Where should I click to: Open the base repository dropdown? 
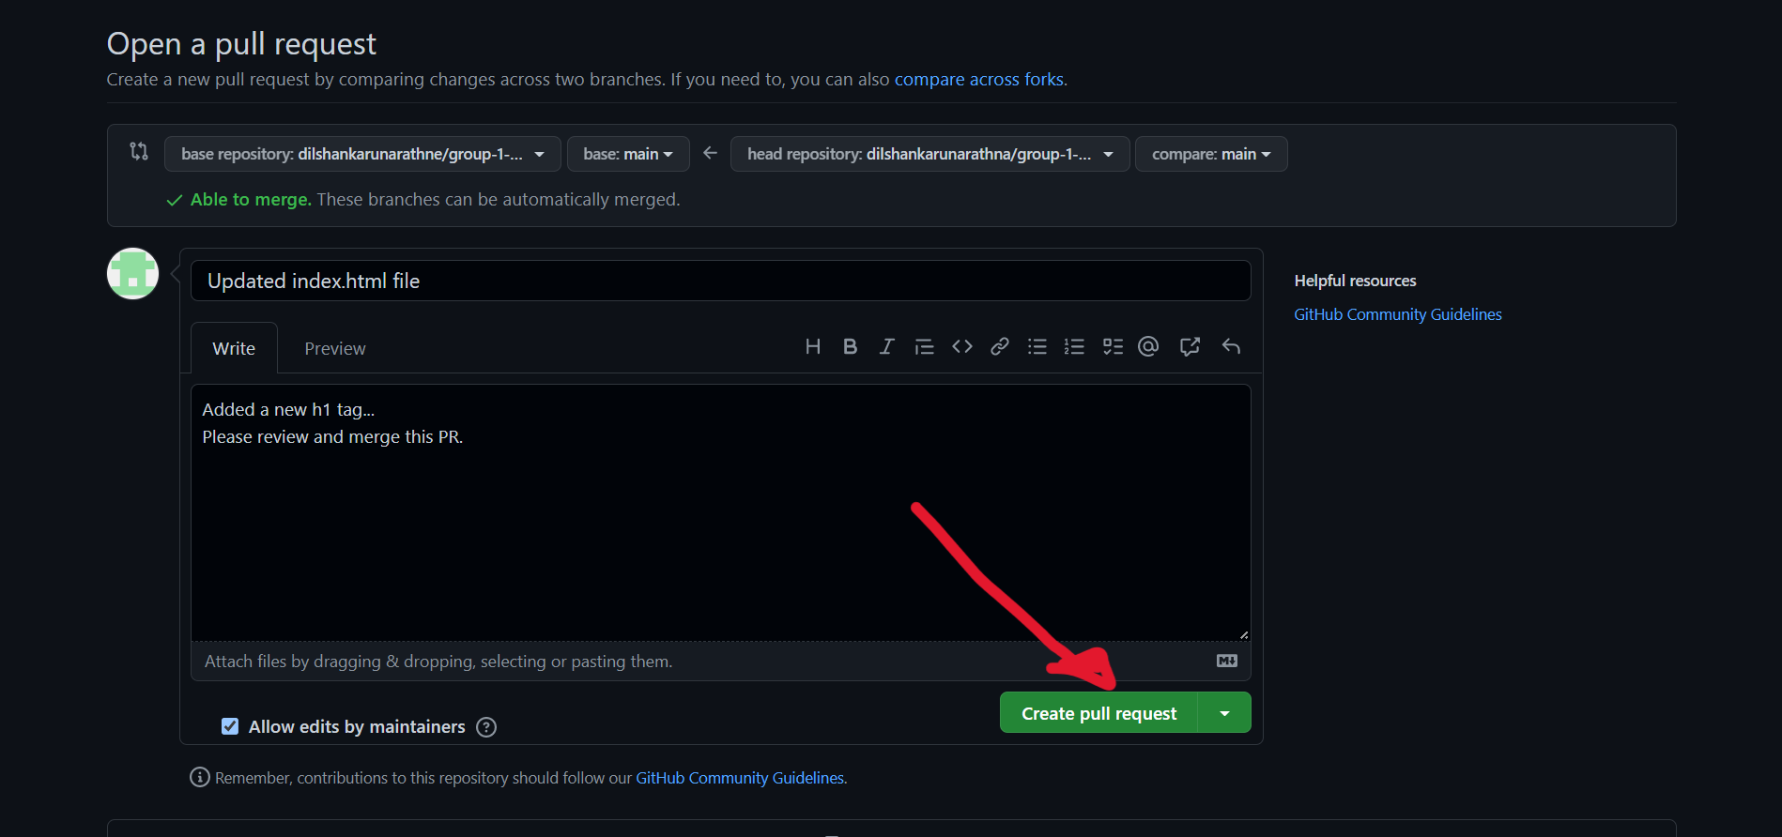(362, 154)
